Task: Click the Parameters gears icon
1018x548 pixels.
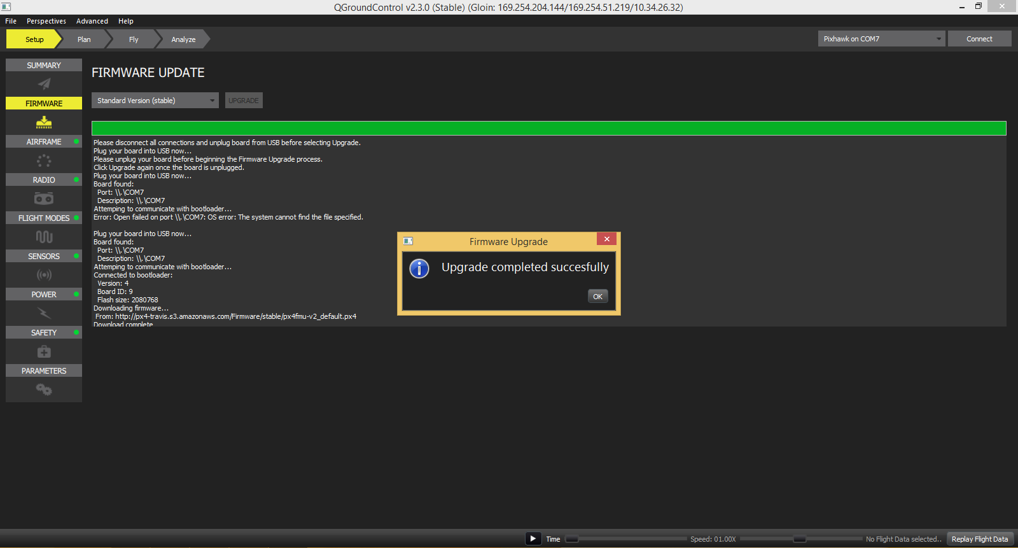Action: click(x=44, y=390)
